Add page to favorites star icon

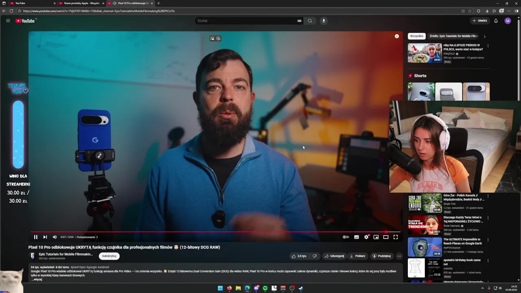click(470, 11)
